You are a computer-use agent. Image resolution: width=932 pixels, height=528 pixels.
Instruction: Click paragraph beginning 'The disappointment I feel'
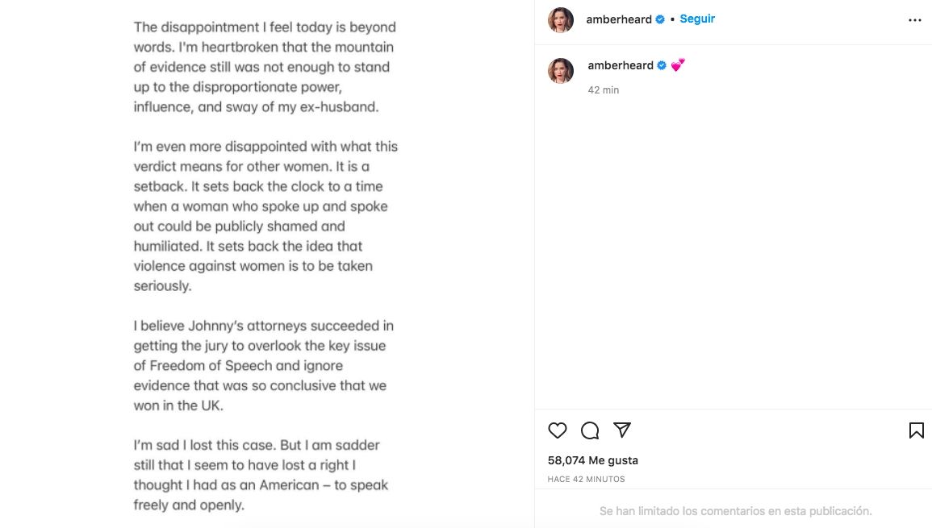point(265,67)
